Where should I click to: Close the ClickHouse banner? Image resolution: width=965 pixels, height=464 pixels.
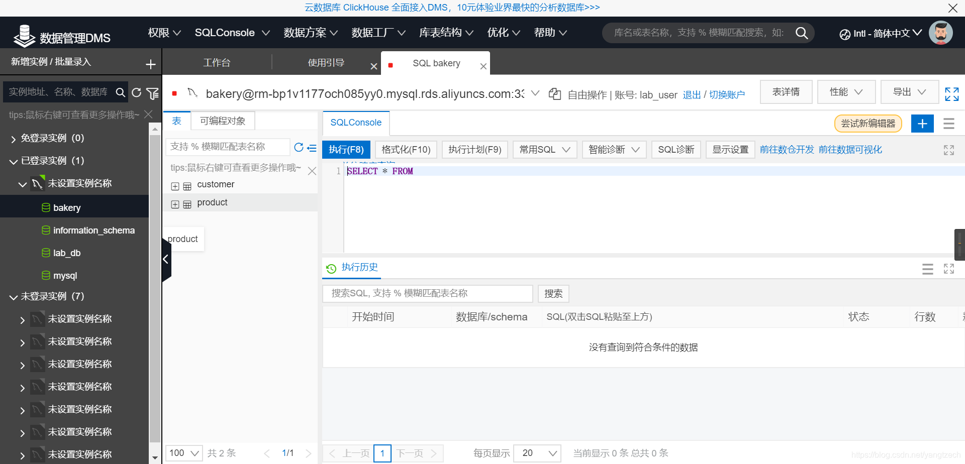pos(952,8)
